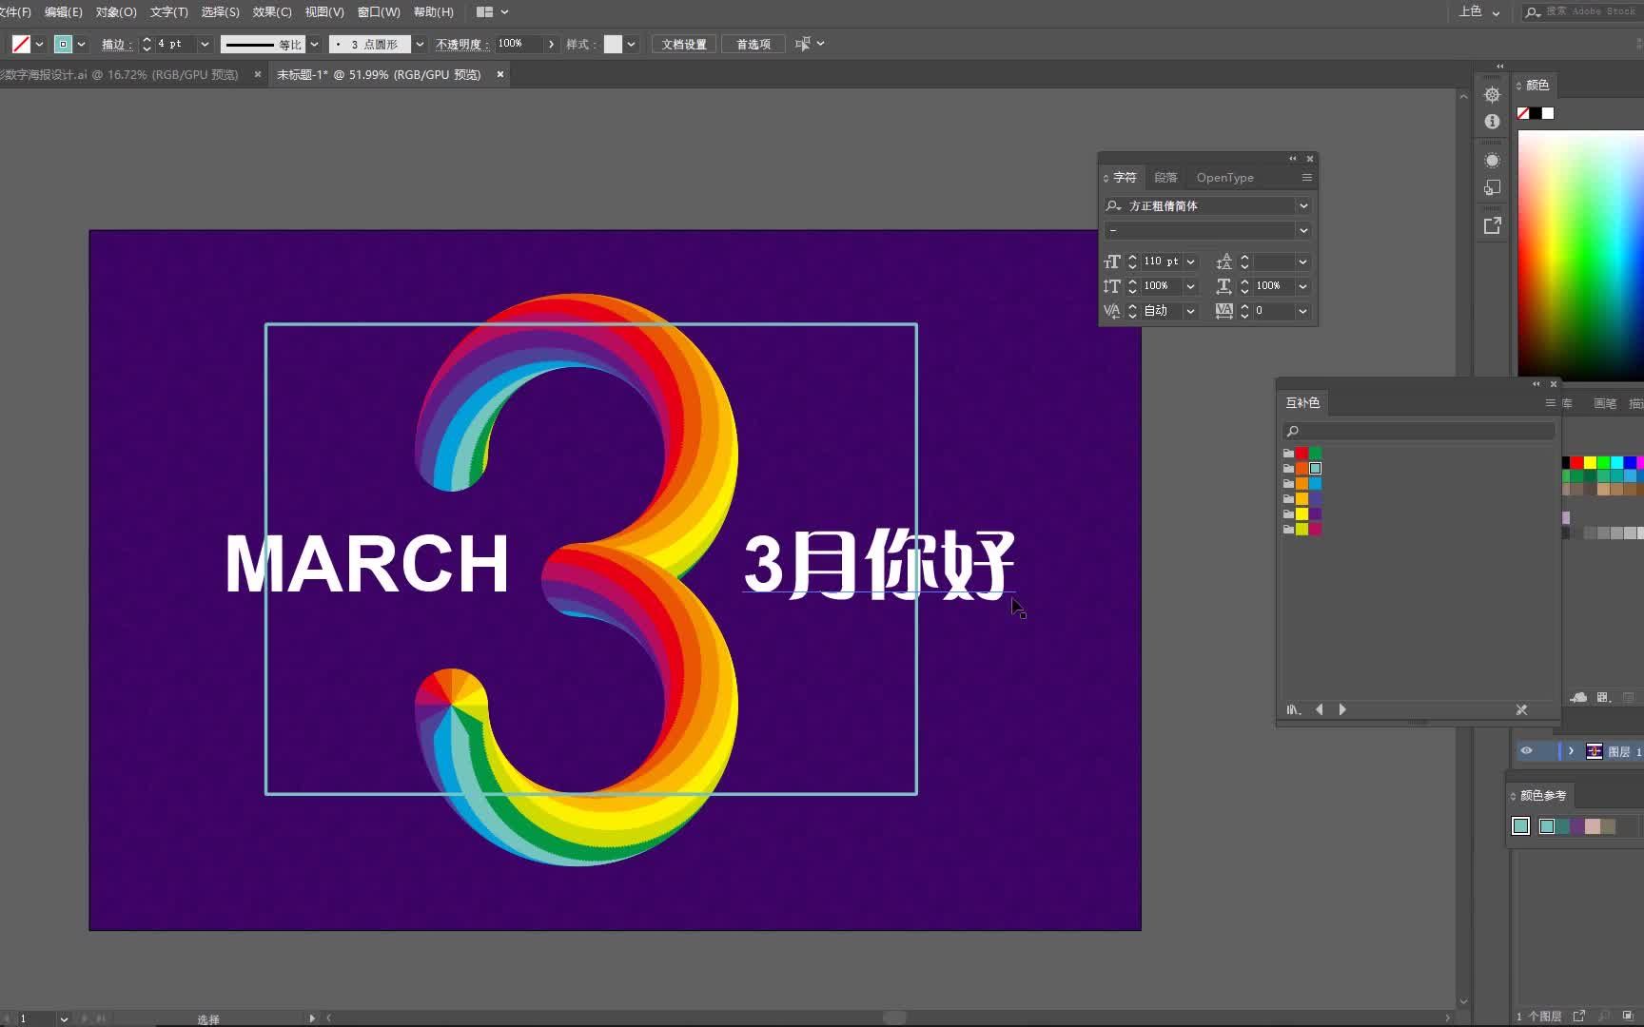Click the next colors arrow in 互补色 panel

[1342, 708]
